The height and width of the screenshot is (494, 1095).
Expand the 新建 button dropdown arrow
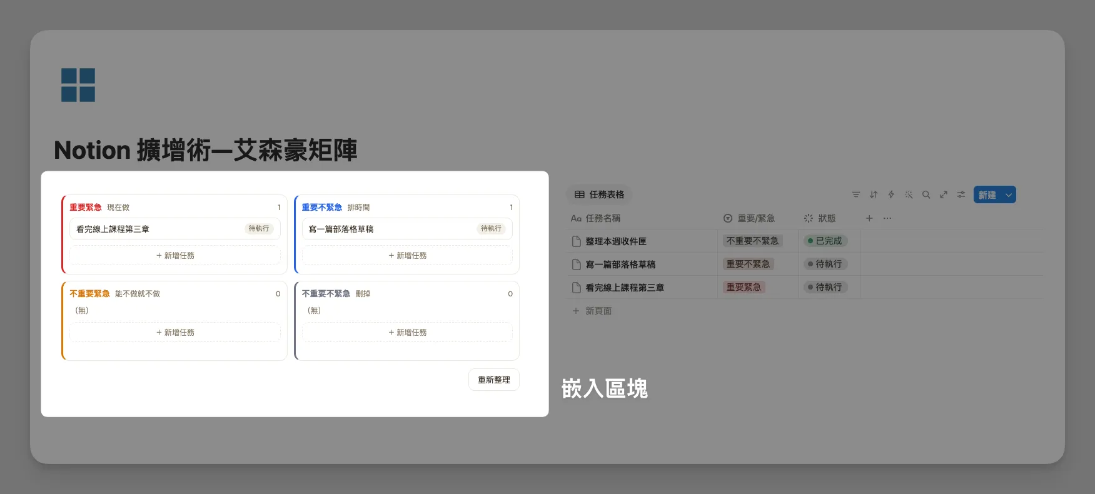1008,195
